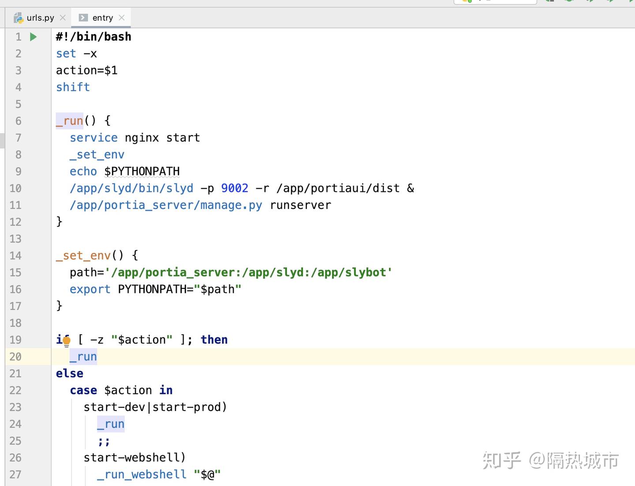635x486 pixels.
Task: Close the urls.py tab
Action: (63, 17)
